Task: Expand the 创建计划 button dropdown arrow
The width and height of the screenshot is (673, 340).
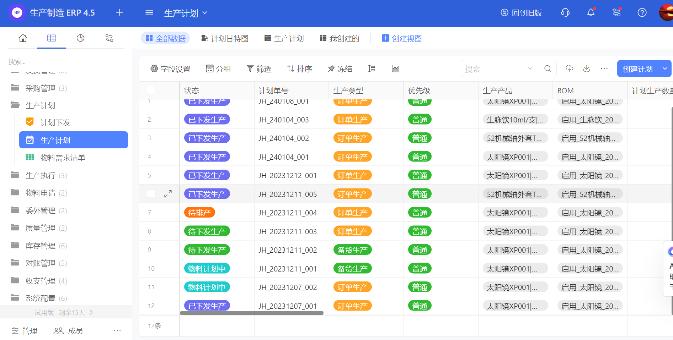Action: (664, 68)
